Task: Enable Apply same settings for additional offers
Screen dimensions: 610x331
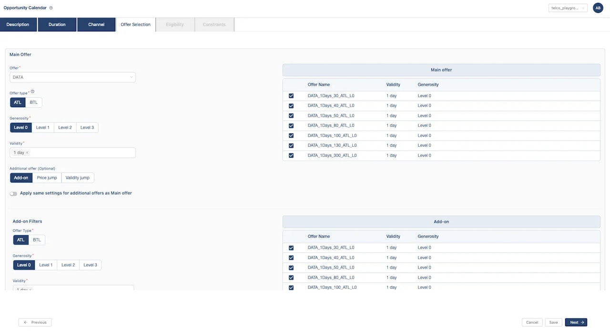Action: (x=13, y=193)
